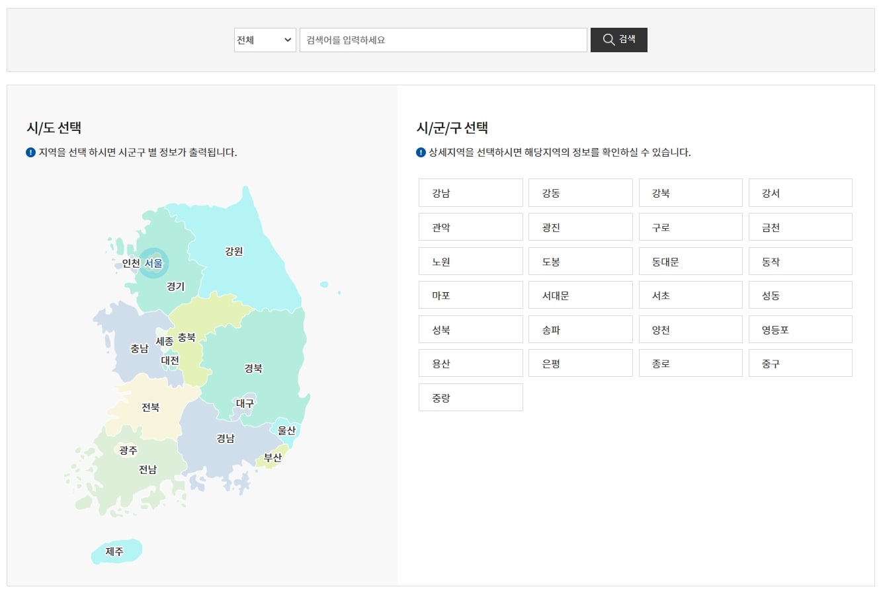
Task: Select 전북 region on the map
Action: 150,407
